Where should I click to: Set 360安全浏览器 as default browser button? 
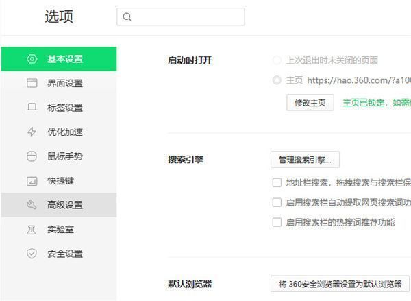click(x=340, y=284)
